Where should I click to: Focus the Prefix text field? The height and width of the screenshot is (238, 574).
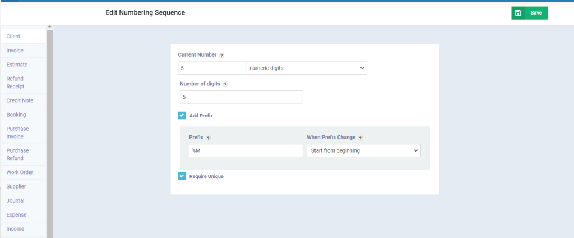tap(246, 150)
